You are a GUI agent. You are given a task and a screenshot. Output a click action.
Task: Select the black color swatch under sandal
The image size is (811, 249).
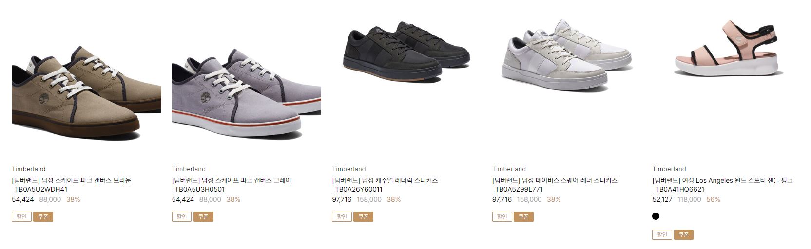[656, 216]
